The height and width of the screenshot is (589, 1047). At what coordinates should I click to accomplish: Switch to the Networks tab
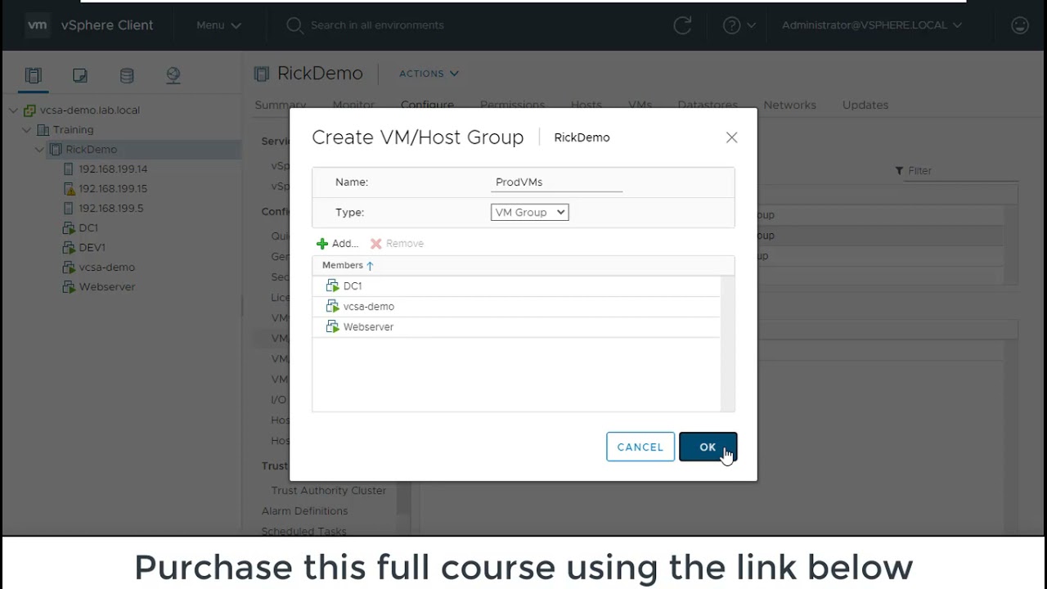point(789,105)
